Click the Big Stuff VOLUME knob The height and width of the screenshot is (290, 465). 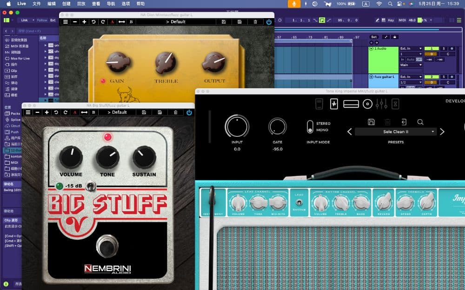[x=71, y=157]
